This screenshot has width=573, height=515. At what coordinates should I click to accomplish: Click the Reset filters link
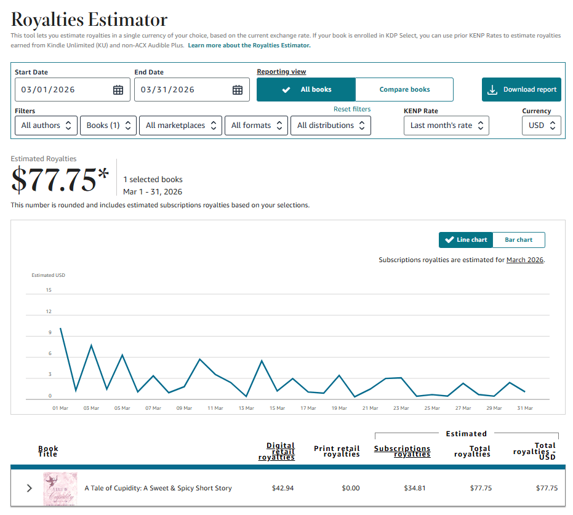(x=352, y=110)
